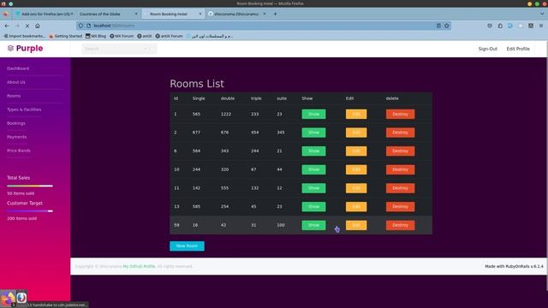This screenshot has height=308, width=548.
Task: Close the Countries of the Globe tab
Action: (x=136, y=14)
